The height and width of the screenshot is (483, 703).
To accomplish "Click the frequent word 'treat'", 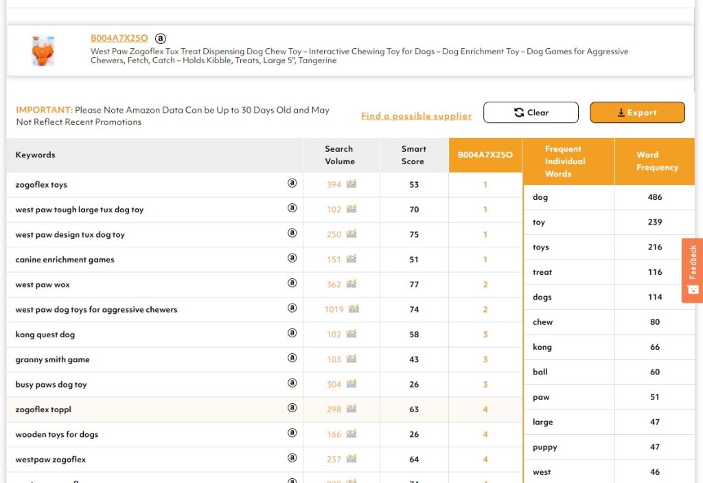I will click(542, 272).
